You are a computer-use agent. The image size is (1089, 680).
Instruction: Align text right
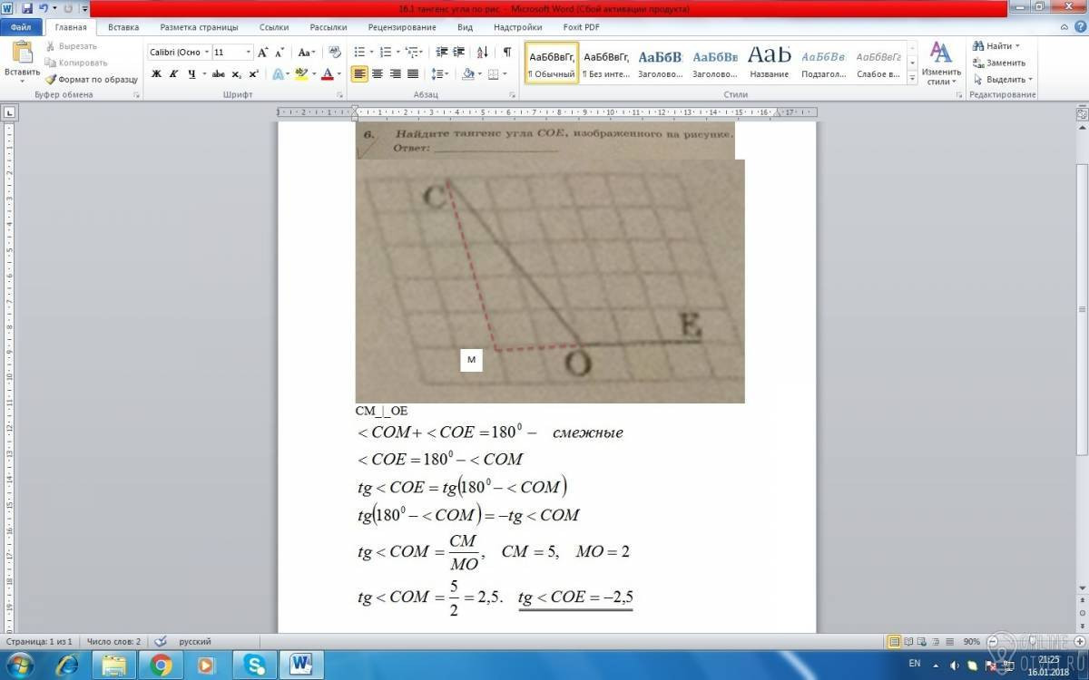pos(395,74)
